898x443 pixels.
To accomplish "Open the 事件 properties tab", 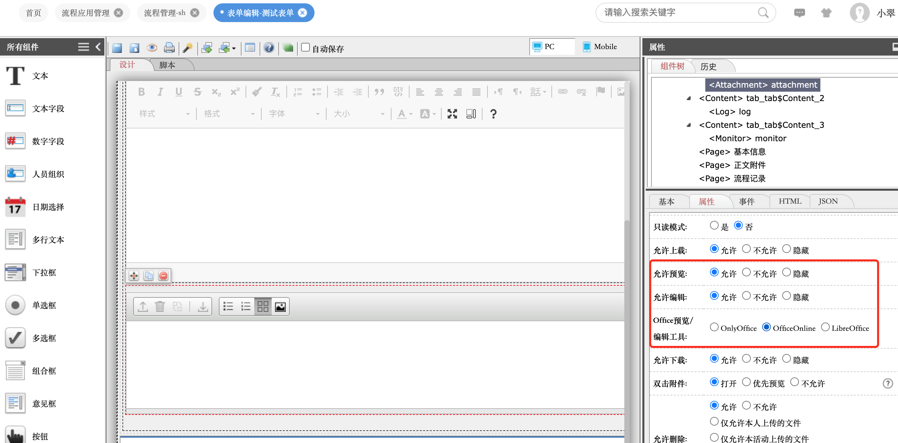I will coord(746,201).
